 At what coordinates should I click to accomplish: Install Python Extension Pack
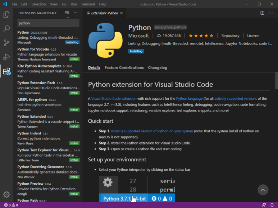tap(74, 93)
